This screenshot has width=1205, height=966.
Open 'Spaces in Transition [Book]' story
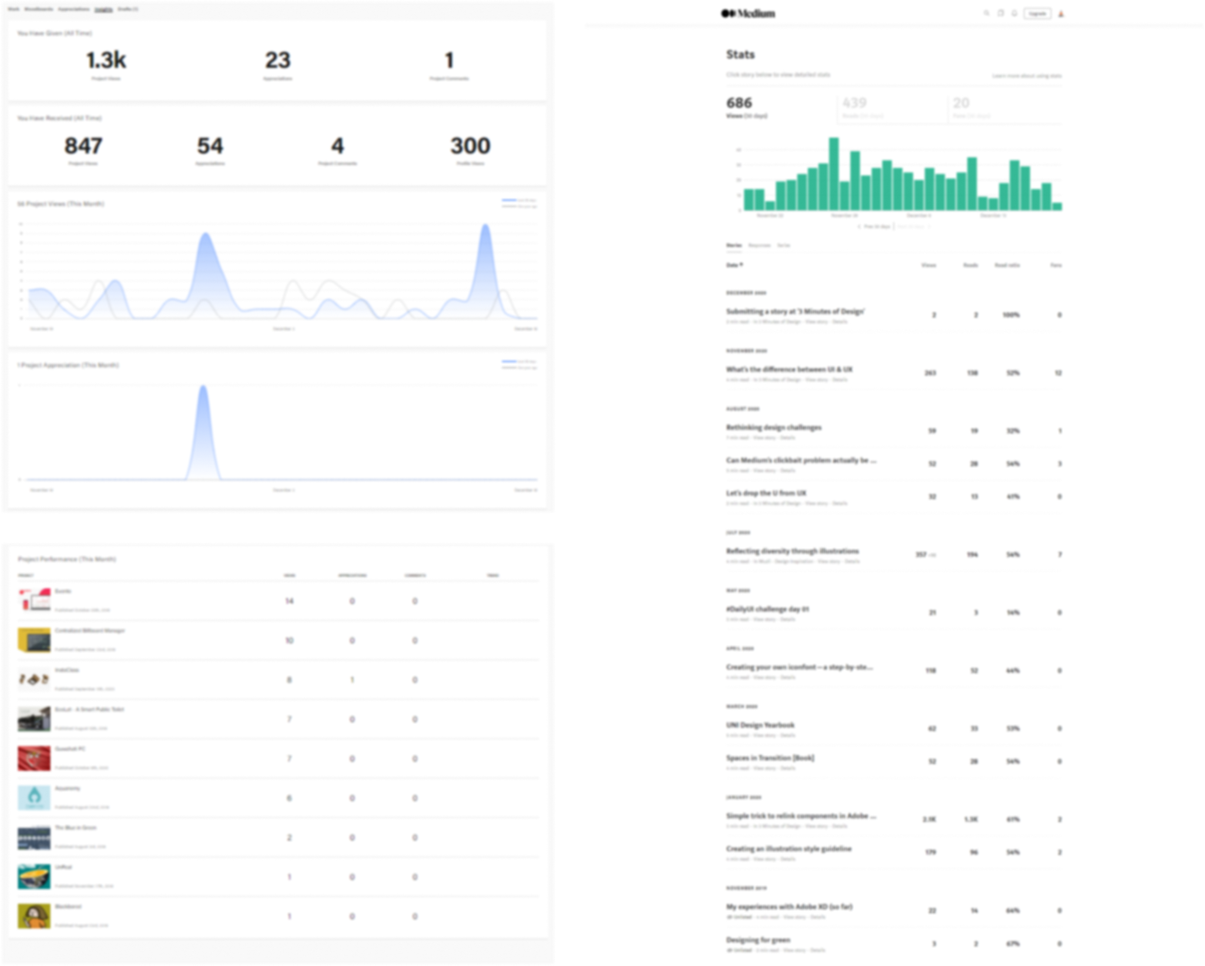pos(770,758)
